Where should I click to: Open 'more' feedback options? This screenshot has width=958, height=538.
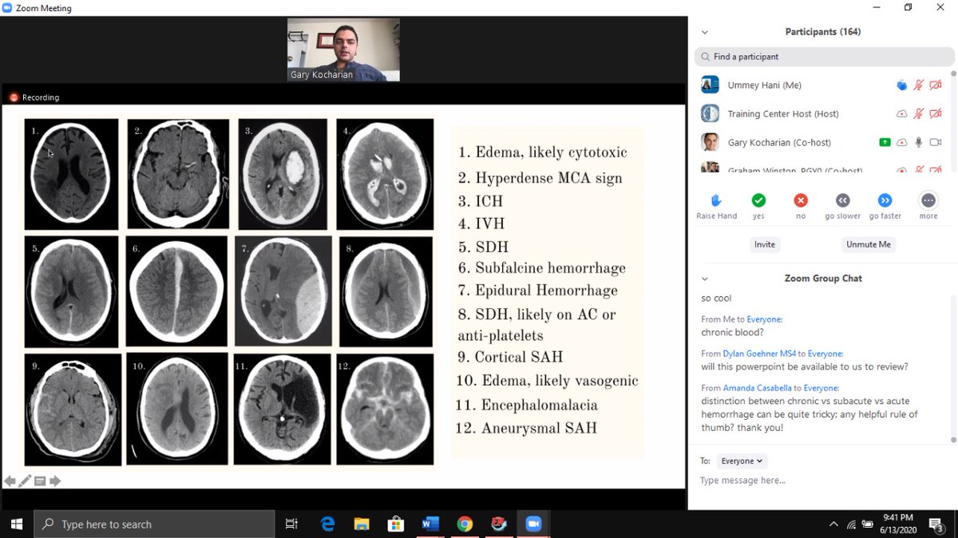tap(928, 200)
